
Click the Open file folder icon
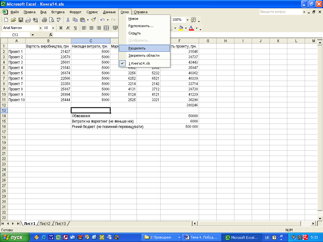13,20
